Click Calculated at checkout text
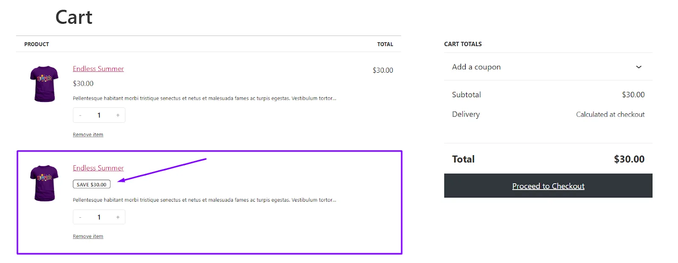 coord(610,114)
